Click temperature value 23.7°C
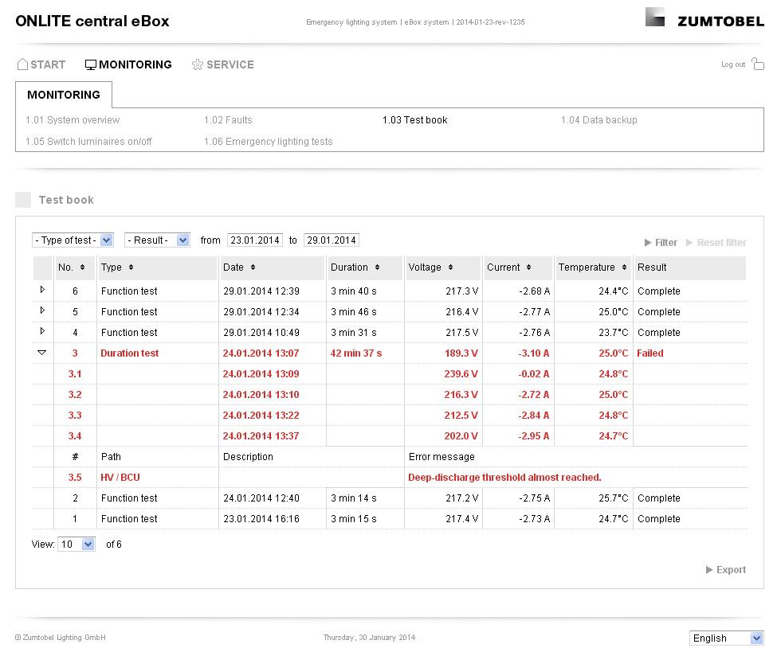Image resolution: width=781 pixels, height=648 pixels. (x=613, y=333)
